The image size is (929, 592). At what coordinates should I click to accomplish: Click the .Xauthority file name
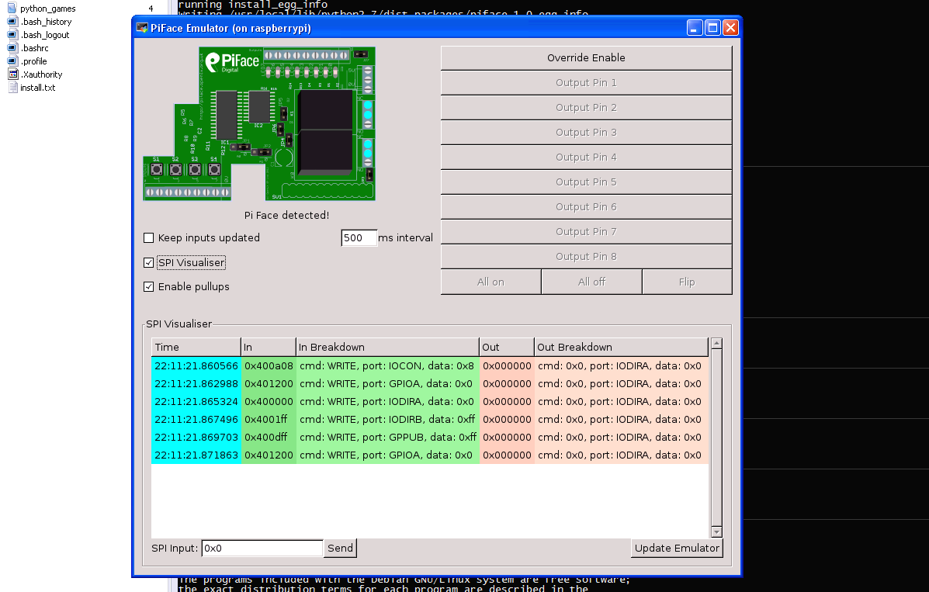tap(41, 74)
